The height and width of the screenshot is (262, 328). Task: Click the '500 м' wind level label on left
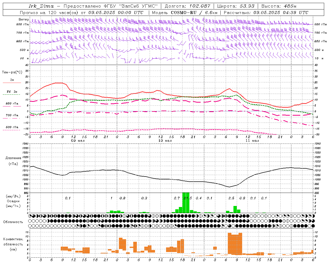tap(24, 50)
